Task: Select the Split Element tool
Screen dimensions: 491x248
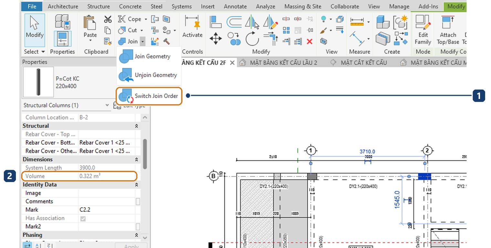Action: click(x=286, y=19)
